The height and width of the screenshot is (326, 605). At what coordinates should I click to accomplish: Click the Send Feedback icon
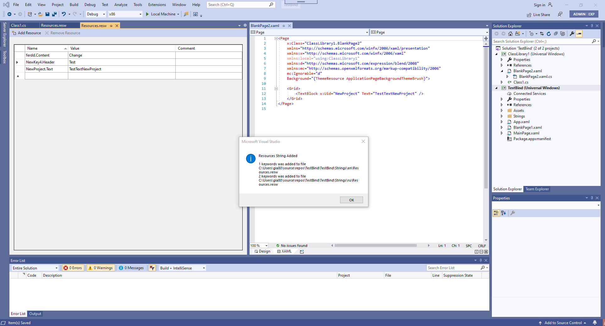click(x=560, y=14)
